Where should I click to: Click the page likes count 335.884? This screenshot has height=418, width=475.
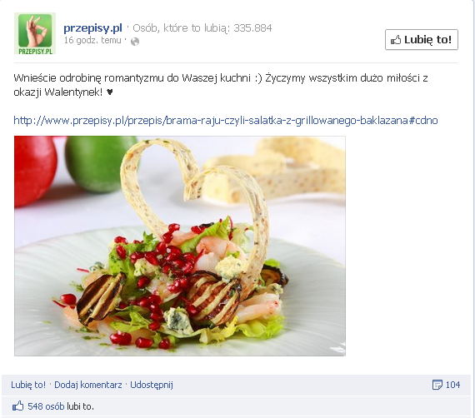252,28
